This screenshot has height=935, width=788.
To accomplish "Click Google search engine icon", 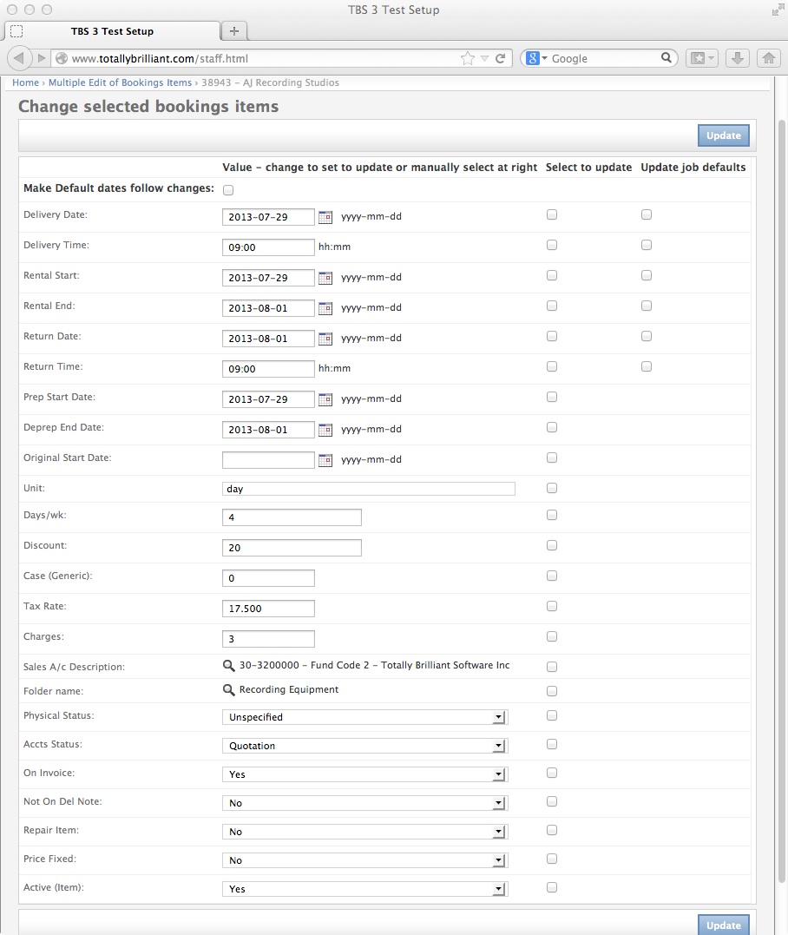I will coord(533,58).
